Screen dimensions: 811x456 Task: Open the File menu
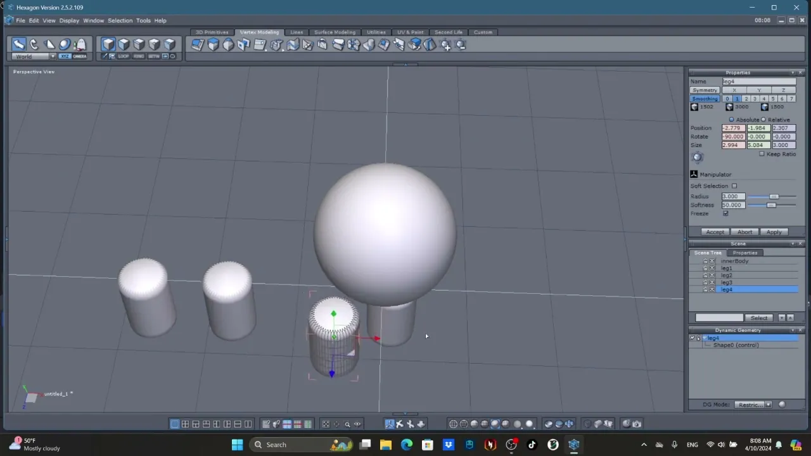pyautogui.click(x=21, y=20)
